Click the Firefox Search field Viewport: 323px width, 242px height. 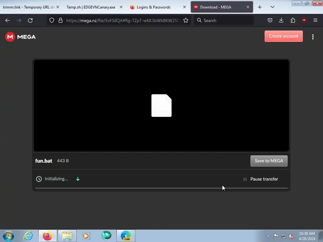[224, 20]
